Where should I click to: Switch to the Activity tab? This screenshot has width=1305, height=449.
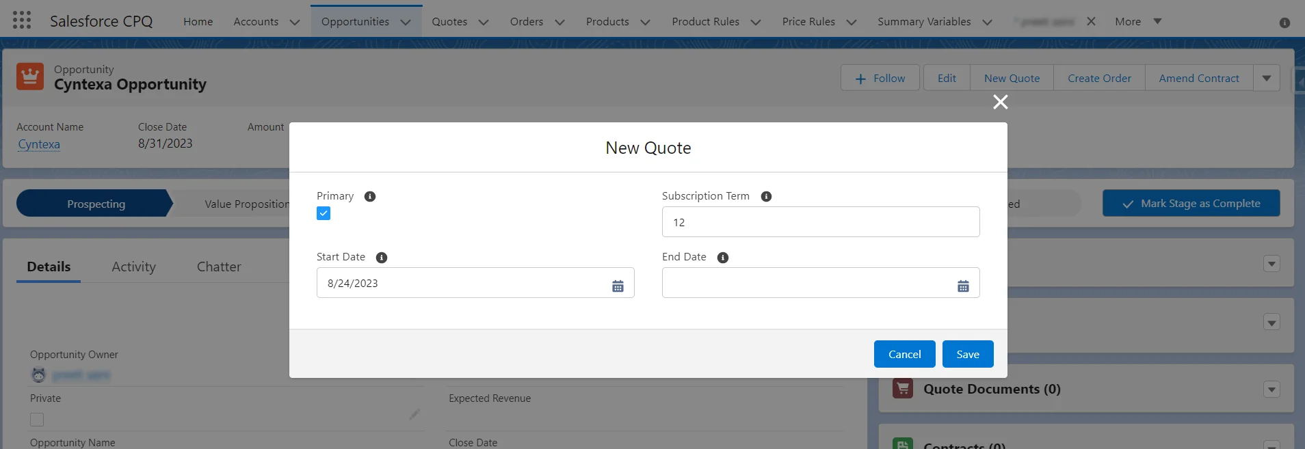134,267
